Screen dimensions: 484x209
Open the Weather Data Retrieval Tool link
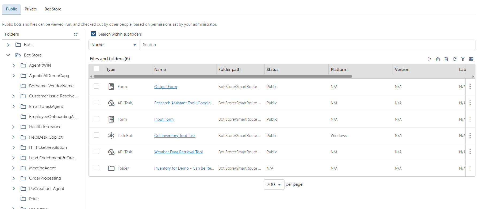178,152
